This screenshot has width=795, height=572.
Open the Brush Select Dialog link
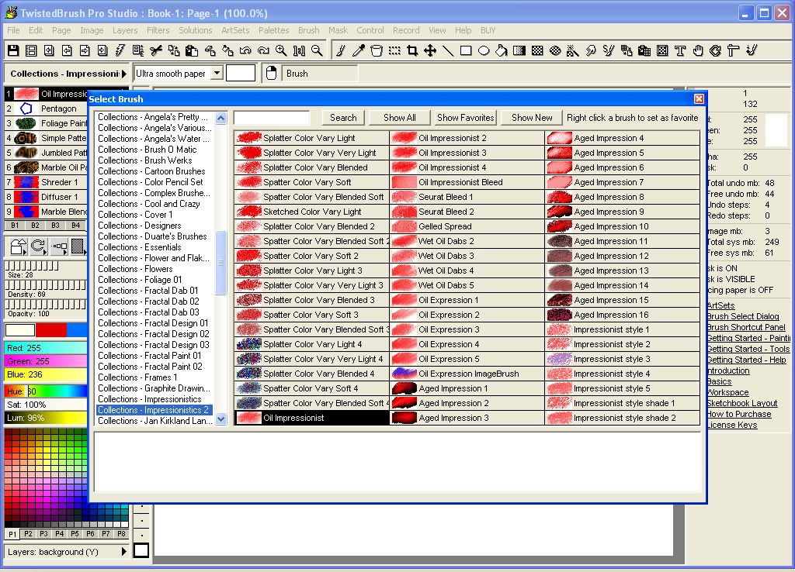[x=743, y=316]
